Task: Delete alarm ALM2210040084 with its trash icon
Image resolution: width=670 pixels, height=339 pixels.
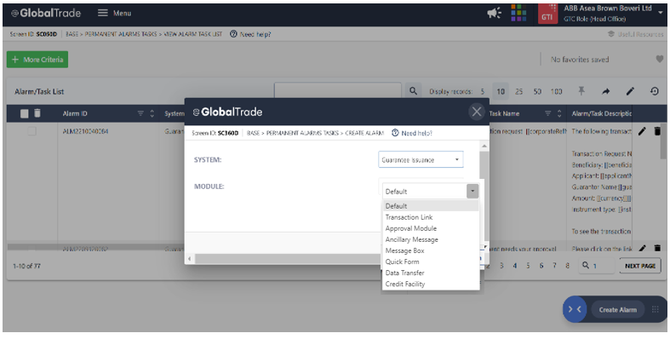Action: tap(657, 131)
